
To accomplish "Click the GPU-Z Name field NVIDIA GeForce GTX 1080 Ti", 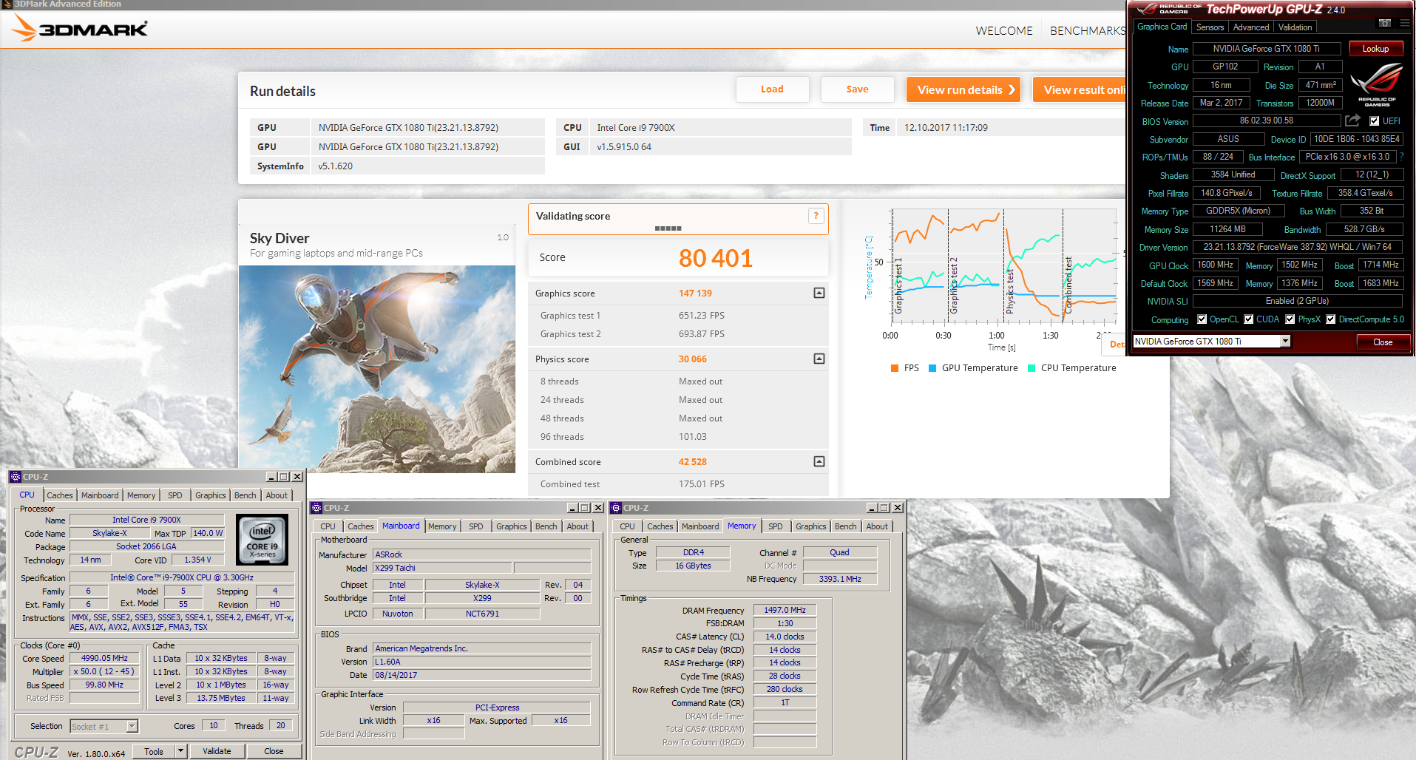I will 1267,49.
